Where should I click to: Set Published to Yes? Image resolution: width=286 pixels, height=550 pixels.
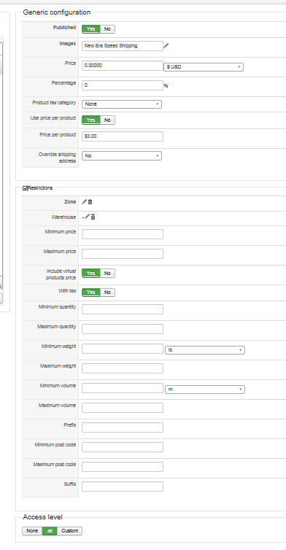pos(91,28)
